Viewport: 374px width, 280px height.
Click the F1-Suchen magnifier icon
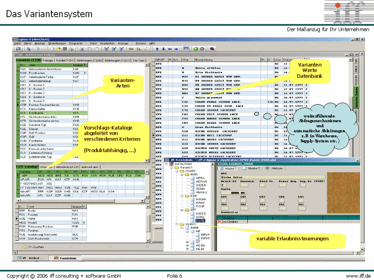(26, 247)
